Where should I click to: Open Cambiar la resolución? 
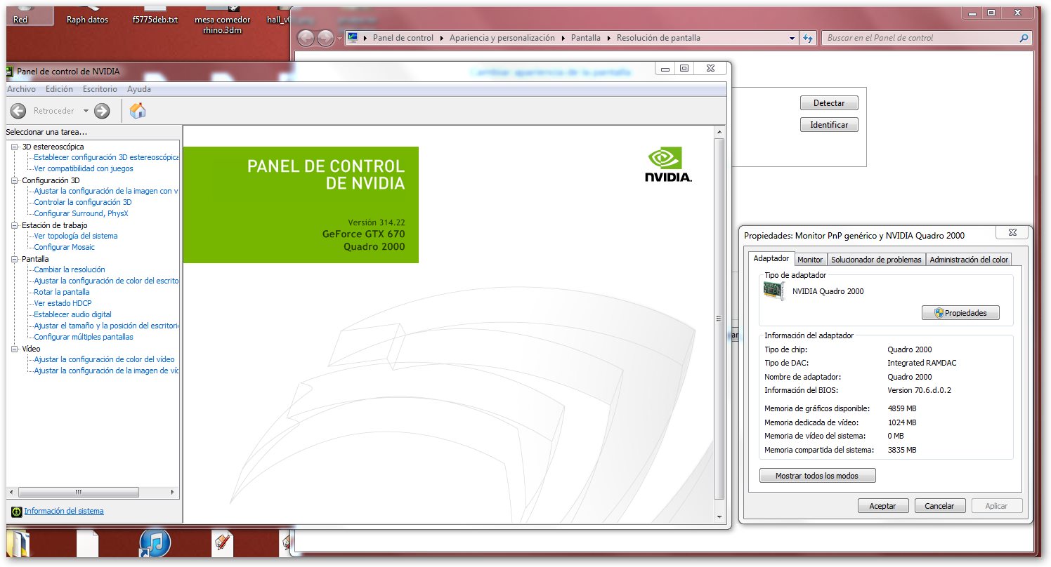pyautogui.click(x=70, y=269)
